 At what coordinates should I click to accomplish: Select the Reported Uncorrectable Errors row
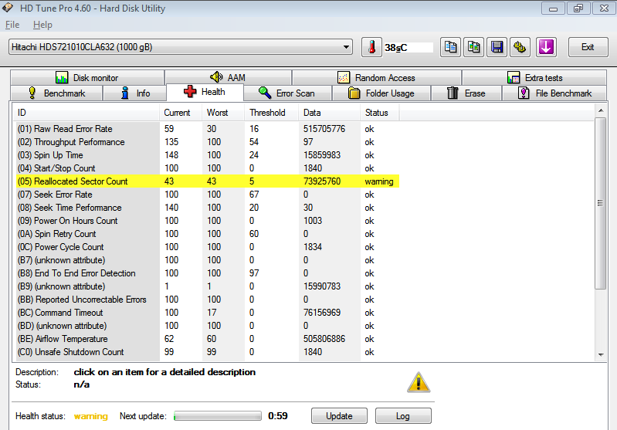(x=208, y=300)
